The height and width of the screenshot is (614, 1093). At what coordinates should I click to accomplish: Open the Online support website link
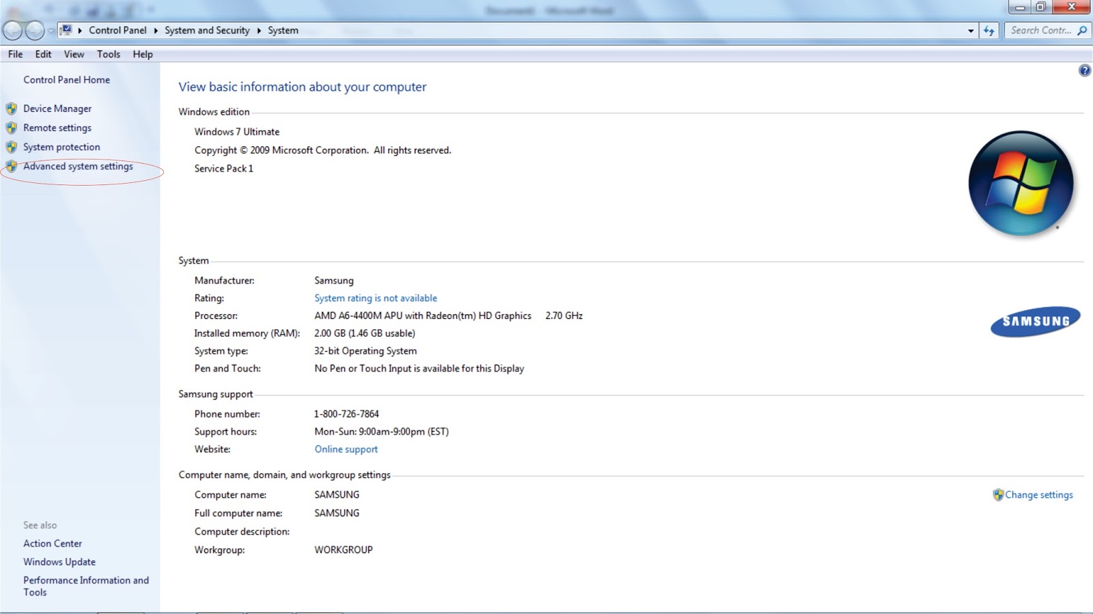coord(346,449)
